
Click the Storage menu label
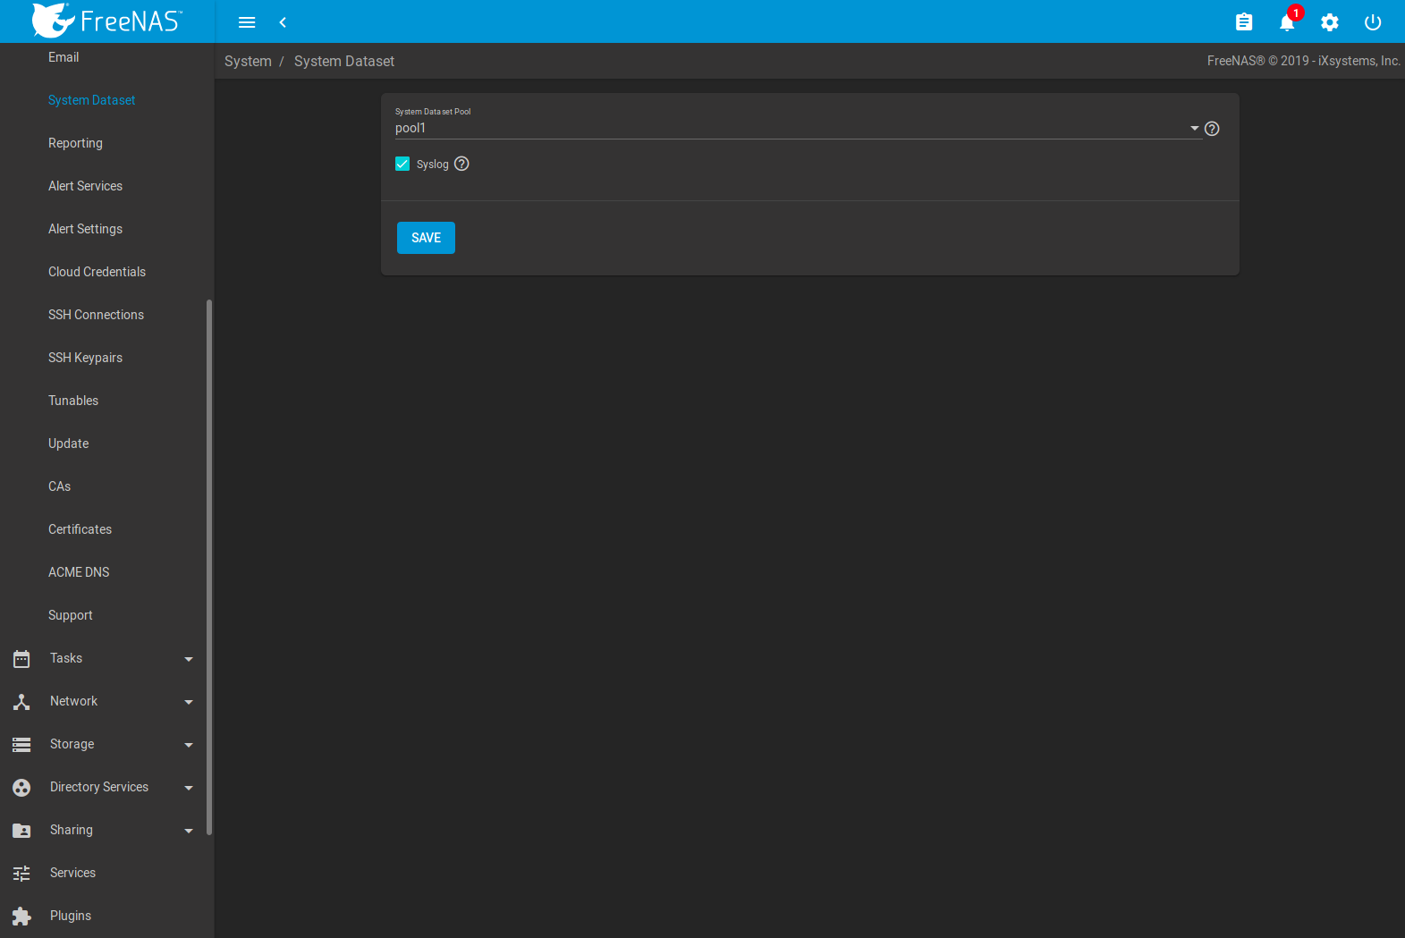click(72, 744)
